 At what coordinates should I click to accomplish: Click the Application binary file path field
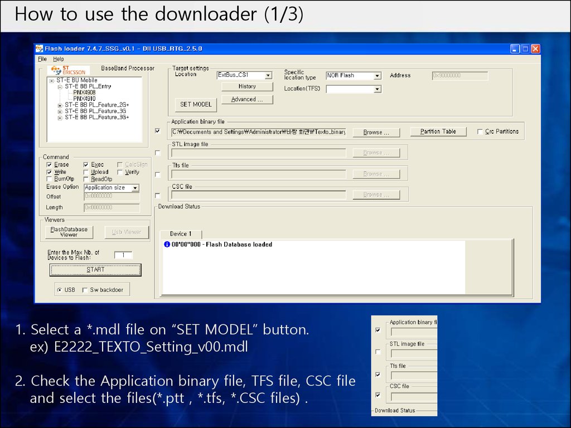click(259, 132)
